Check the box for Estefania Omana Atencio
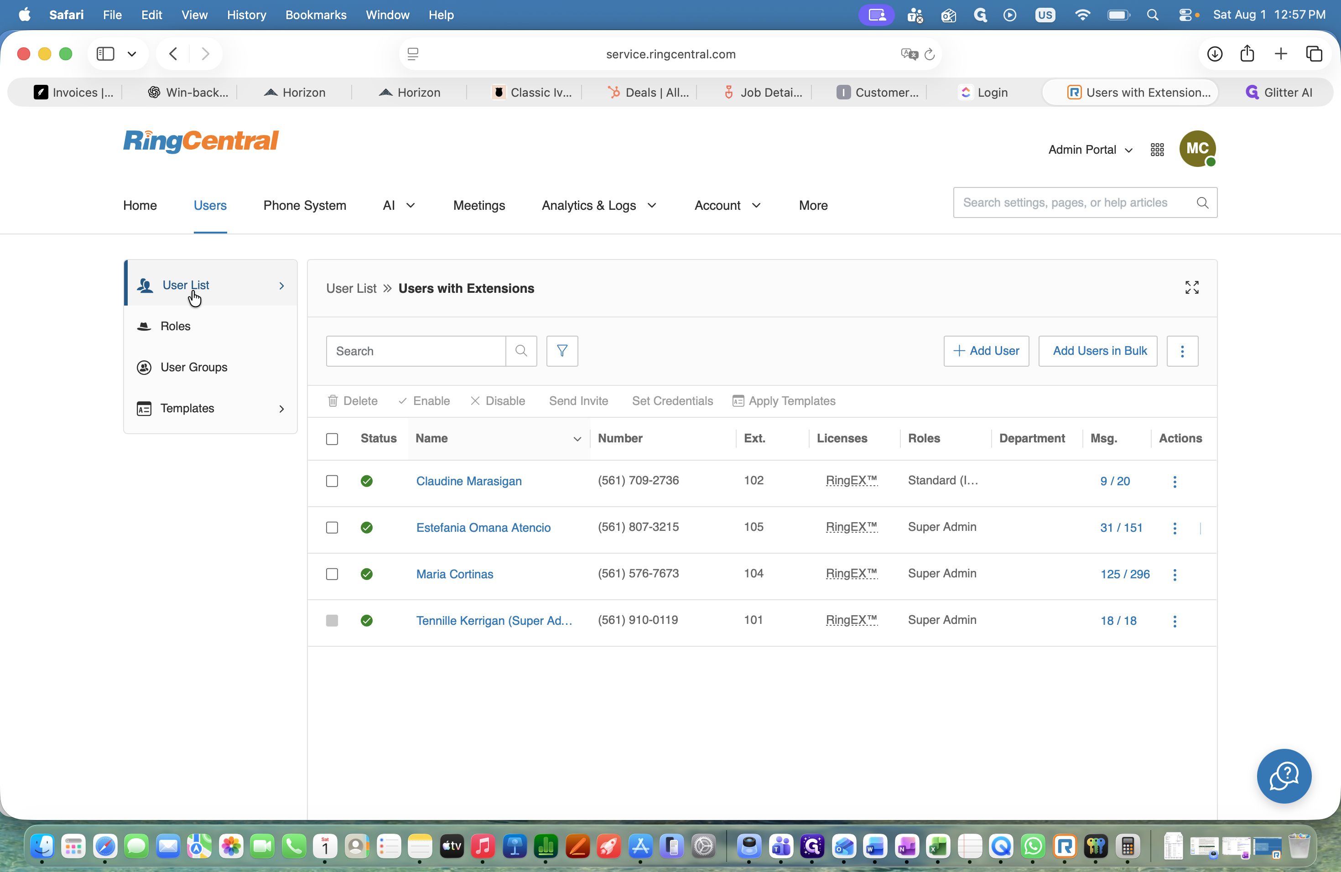1341x872 pixels. tap(332, 528)
